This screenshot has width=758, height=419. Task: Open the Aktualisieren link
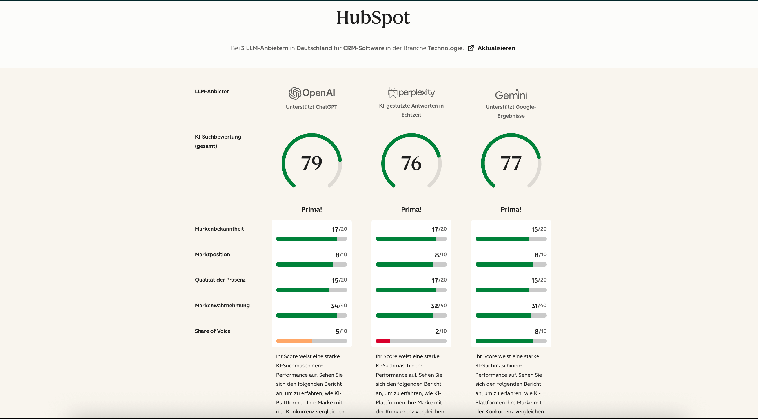(x=496, y=48)
